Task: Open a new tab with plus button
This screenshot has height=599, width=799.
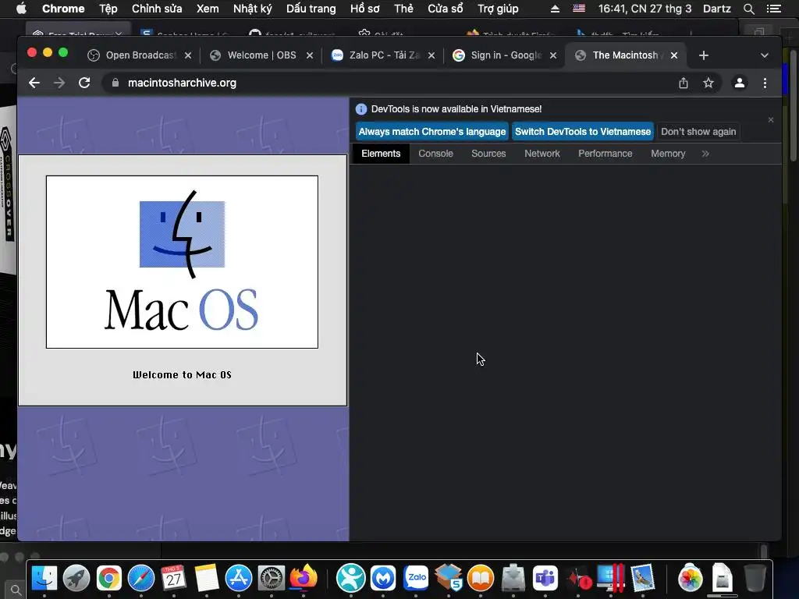Action: (704, 55)
